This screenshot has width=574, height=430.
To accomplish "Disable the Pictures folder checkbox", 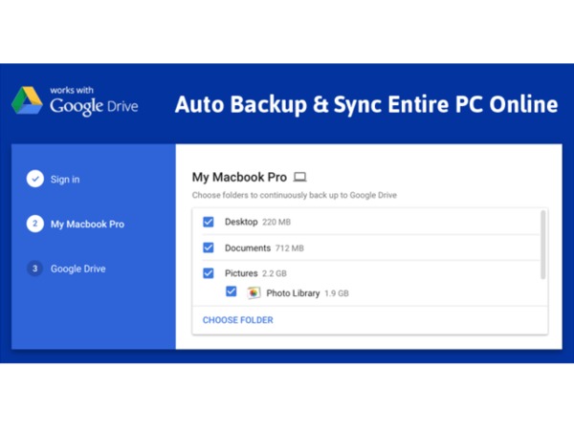I will (209, 273).
